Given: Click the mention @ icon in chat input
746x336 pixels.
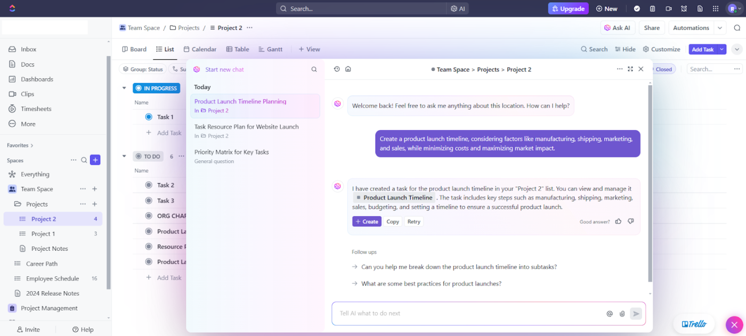Looking at the screenshot, I should point(610,314).
